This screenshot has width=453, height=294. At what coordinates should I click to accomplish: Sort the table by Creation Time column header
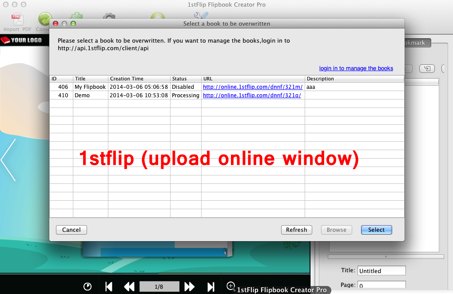pos(139,79)
